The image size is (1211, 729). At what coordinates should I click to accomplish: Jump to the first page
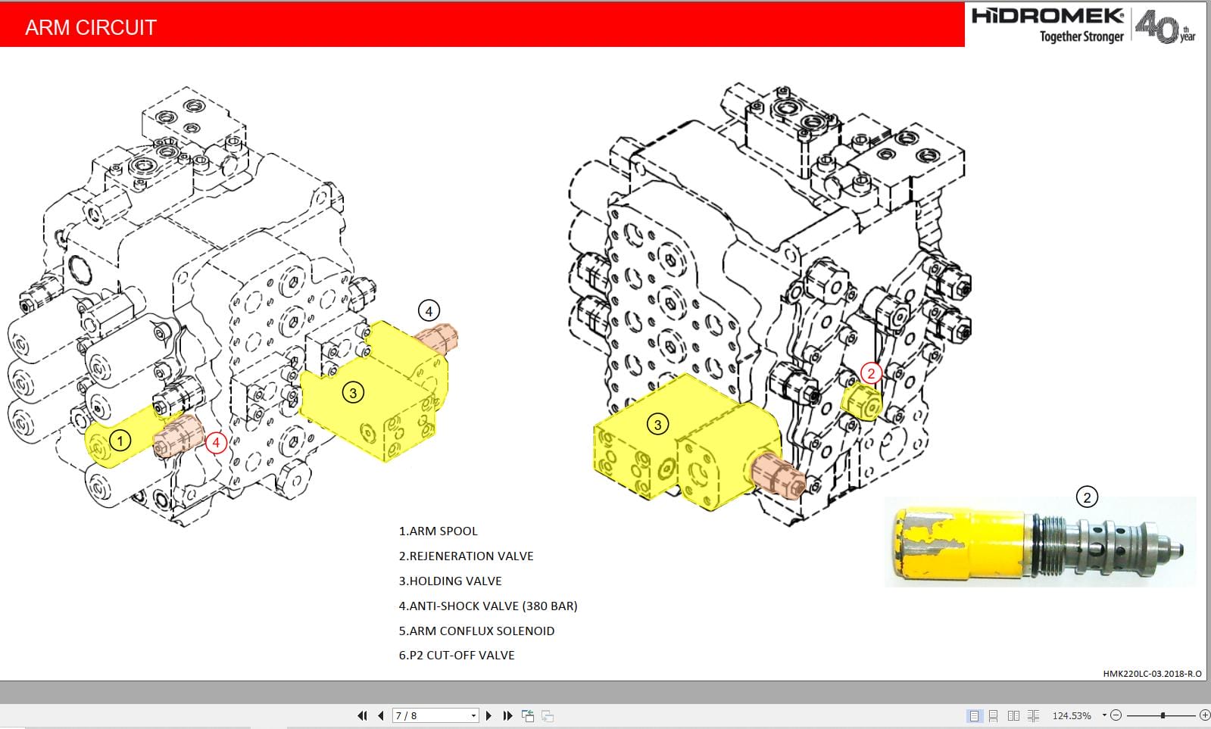click(362, 715)
